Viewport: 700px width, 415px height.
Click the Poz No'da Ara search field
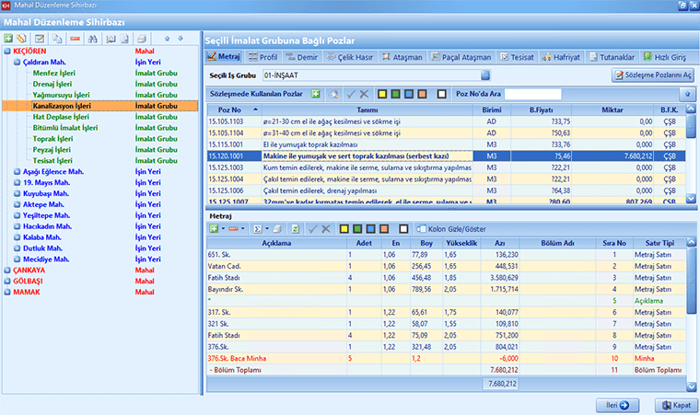click(x=531, y=94)
